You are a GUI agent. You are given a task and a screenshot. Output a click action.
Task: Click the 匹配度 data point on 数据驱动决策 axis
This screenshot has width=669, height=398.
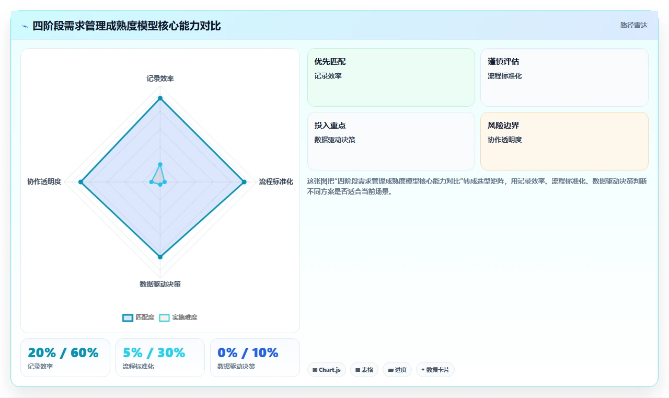[x=160, y=257]
